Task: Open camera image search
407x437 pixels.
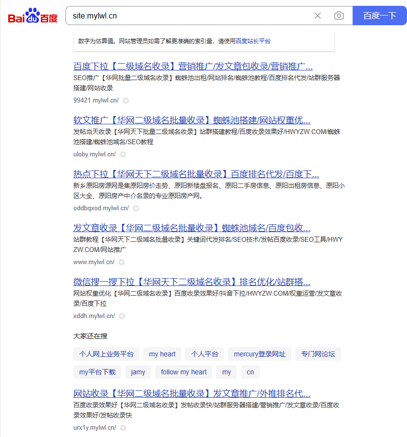Action: [x=339, y=16]
